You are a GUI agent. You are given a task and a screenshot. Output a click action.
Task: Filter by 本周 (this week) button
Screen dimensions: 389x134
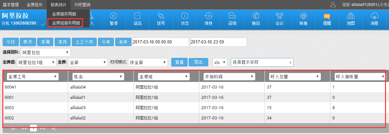click(x=45, y=42)
